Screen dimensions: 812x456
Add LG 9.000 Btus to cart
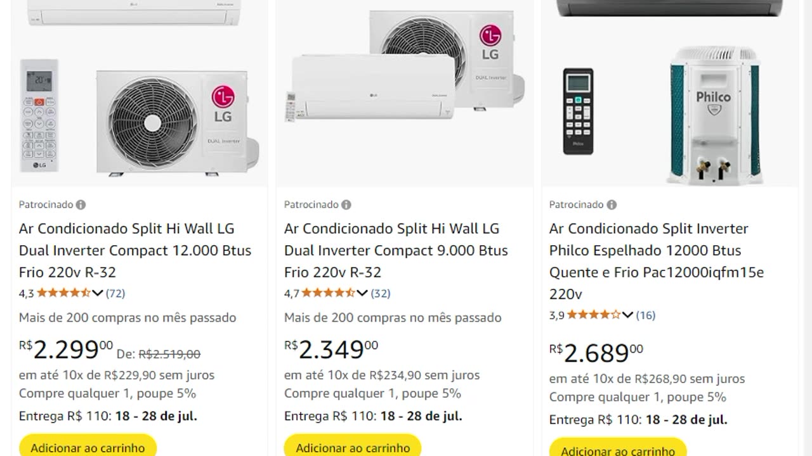pos(353,447)
